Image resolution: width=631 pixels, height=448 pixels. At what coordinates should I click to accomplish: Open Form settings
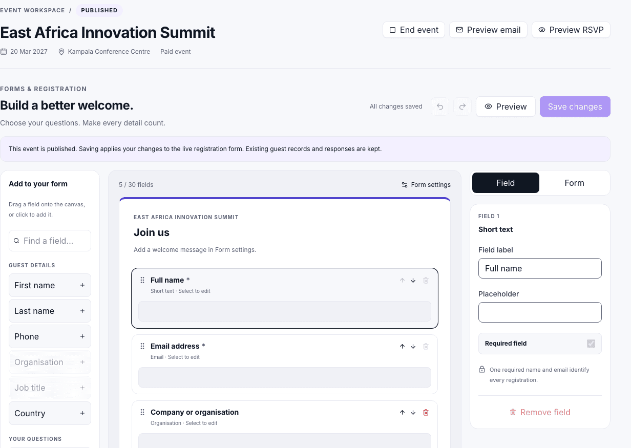click(426, 185)
